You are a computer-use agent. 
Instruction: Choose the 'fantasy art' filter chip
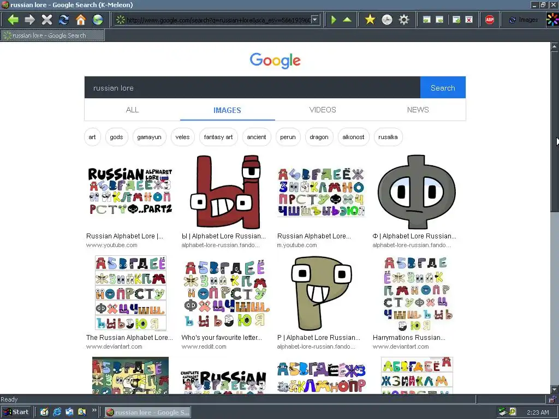[218, 137]
